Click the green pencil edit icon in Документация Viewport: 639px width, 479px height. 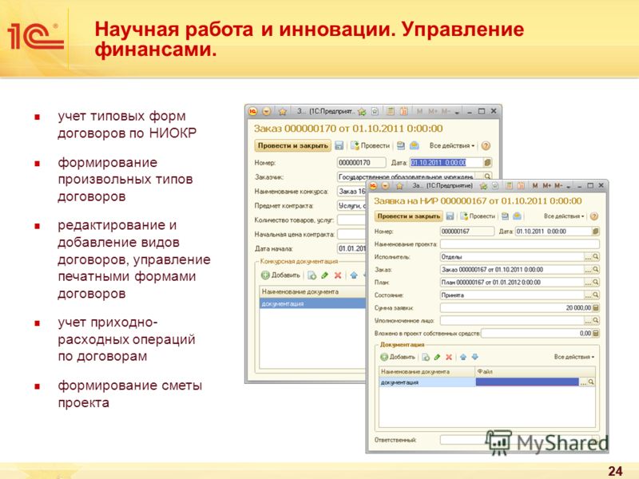[437, 357]
